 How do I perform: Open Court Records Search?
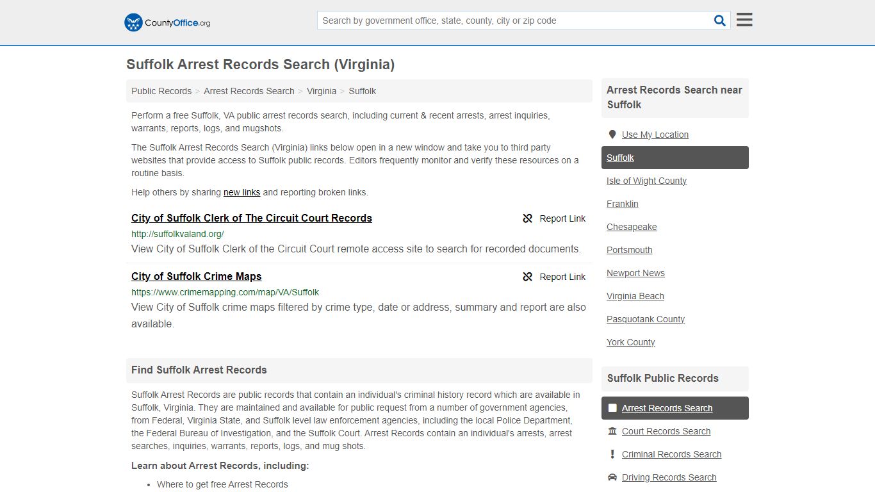(x=666, y=431)
